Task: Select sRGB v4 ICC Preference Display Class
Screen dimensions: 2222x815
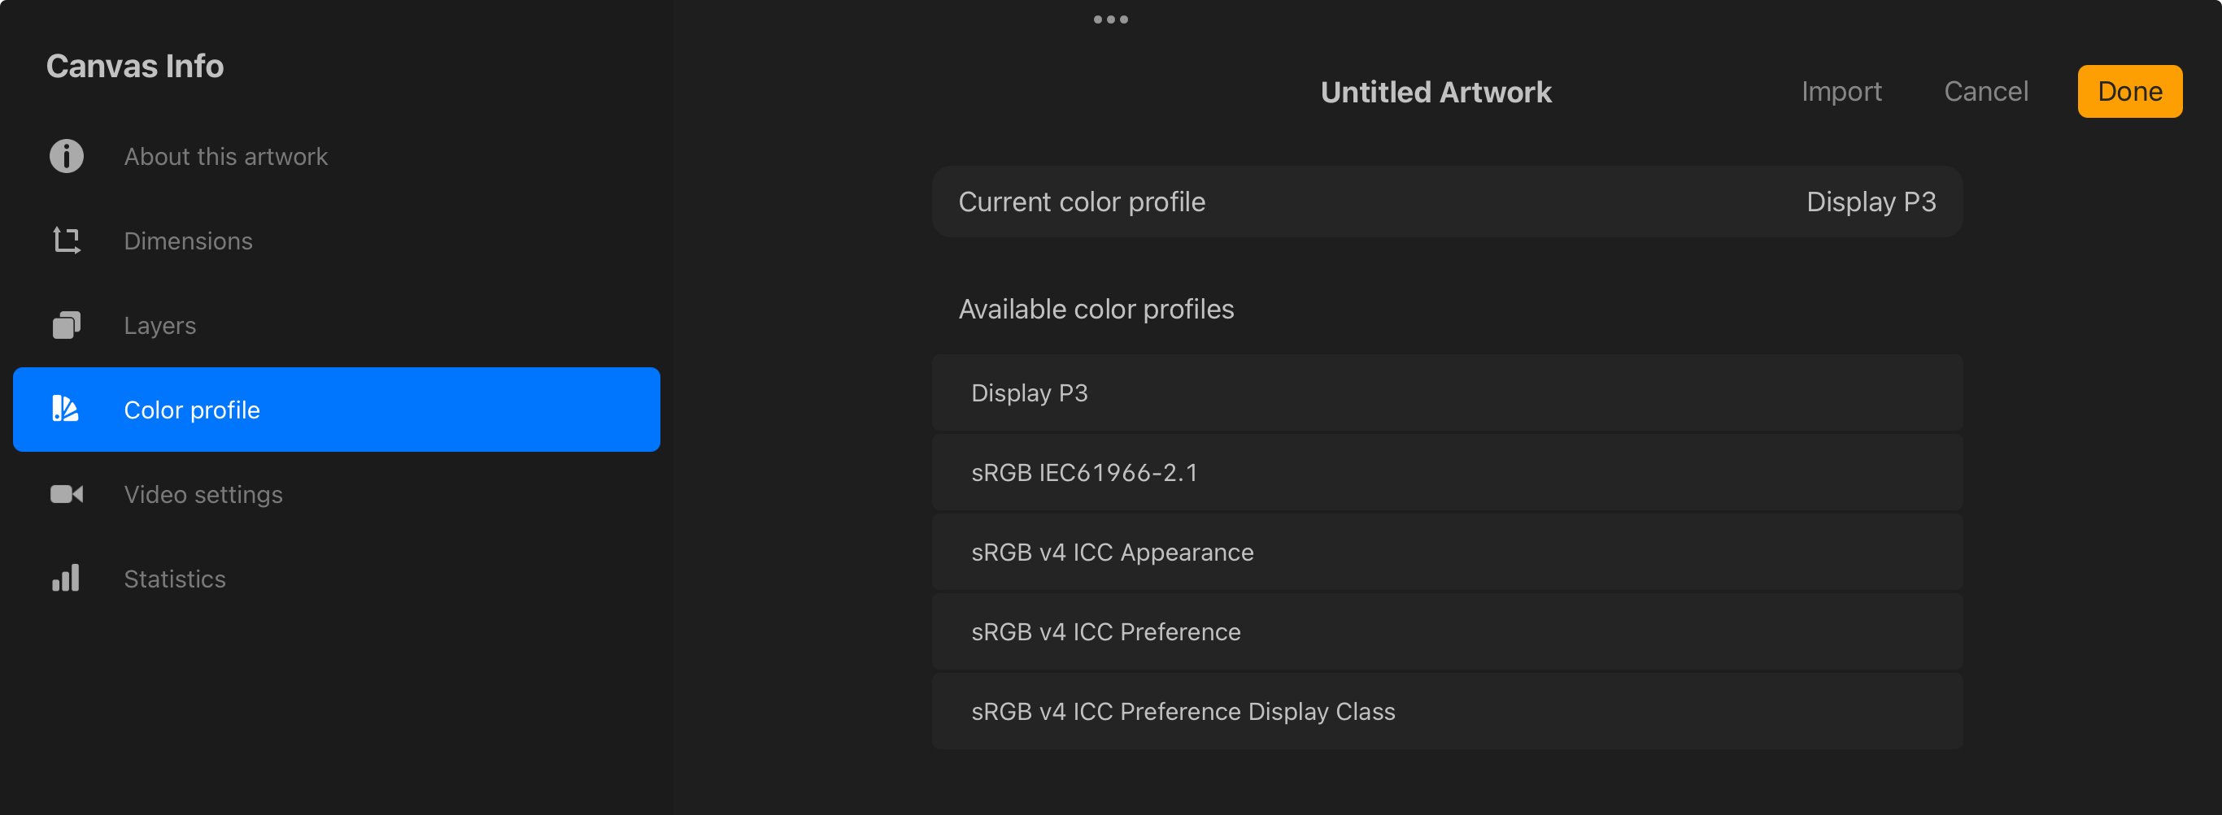Action: [x=1447, y=712]
